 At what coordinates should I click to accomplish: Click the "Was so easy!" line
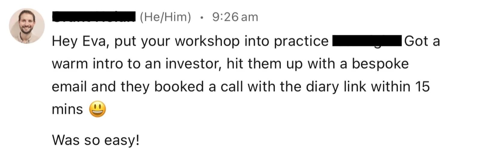pos(96,140)
